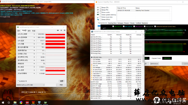This screenshot has height=105, width=188.
Task: Switch to GPU-Z 验证 tab
Action: point(34,31)
